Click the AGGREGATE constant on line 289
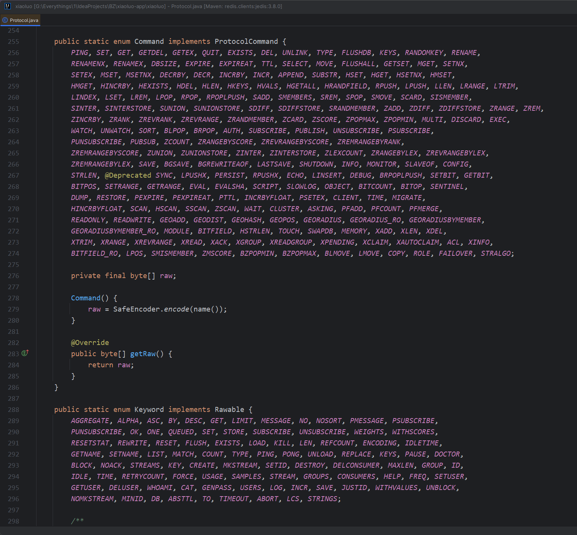The height and width of the screenshot is (535, 577). click(90, 421)
